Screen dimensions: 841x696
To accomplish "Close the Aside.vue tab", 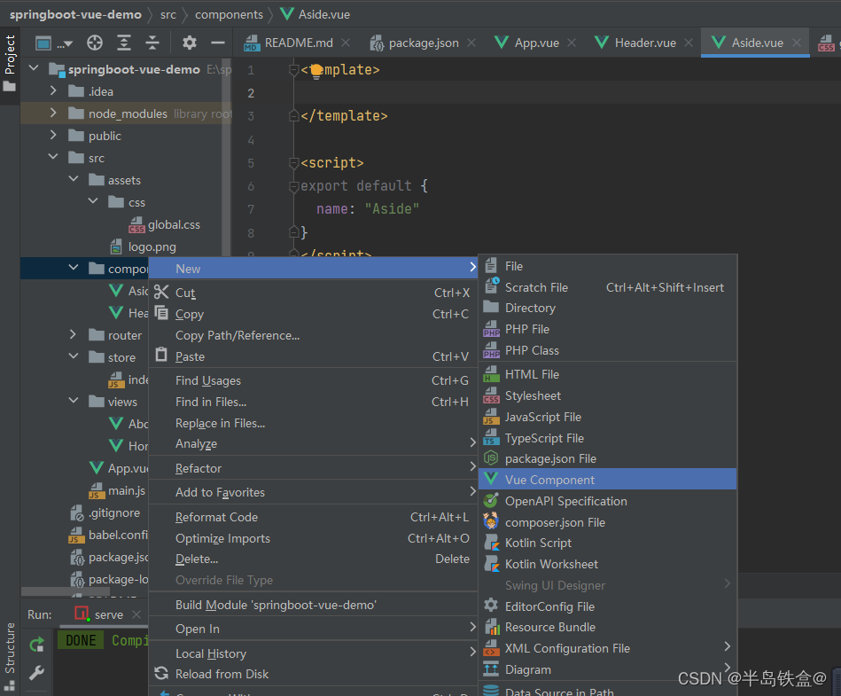I will pos(797,43).
